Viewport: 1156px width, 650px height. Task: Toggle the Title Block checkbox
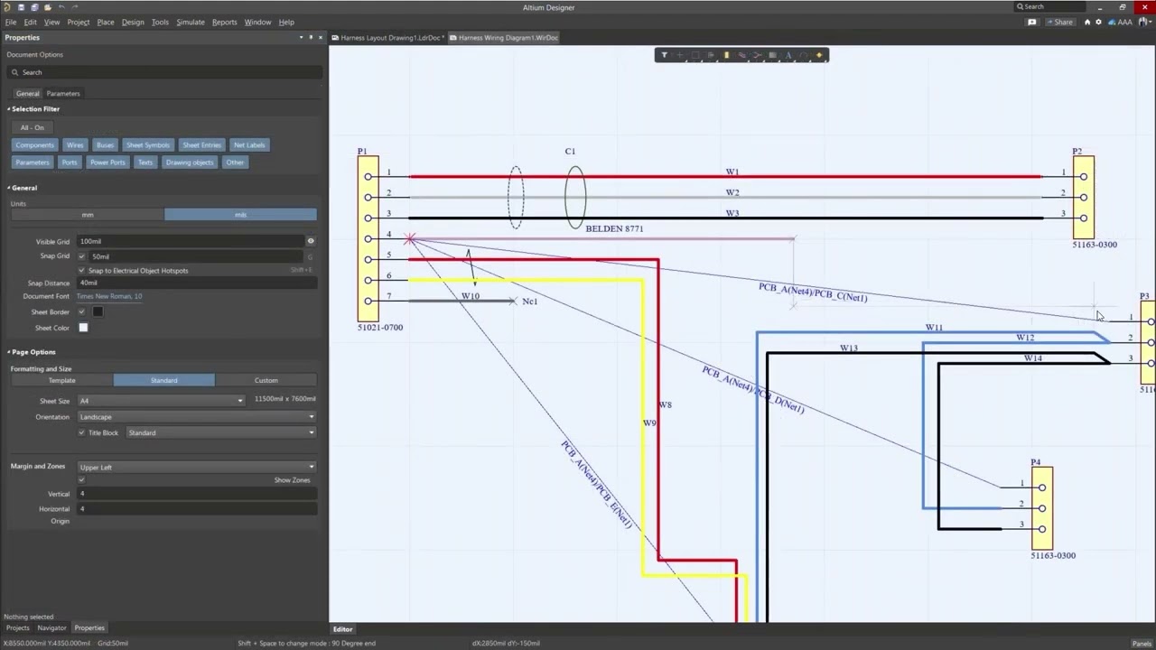coord(82,433)
